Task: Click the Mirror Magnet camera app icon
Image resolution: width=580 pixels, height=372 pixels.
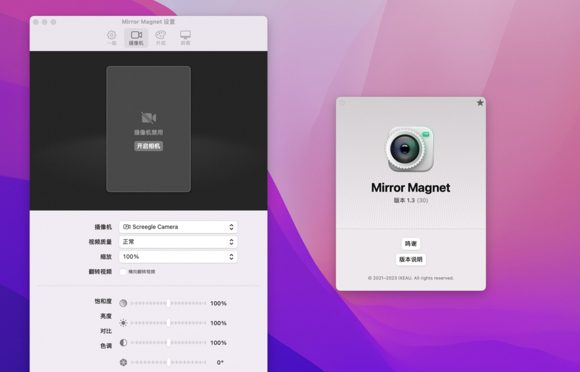Action: (x=409, y=149)
